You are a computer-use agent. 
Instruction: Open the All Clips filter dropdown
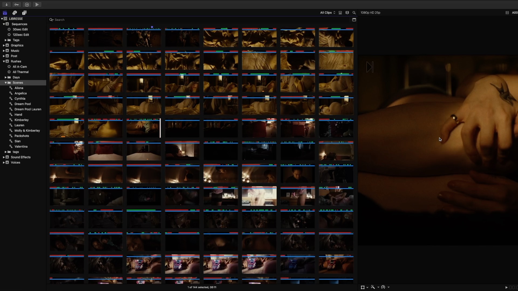(x=328, y=13)
